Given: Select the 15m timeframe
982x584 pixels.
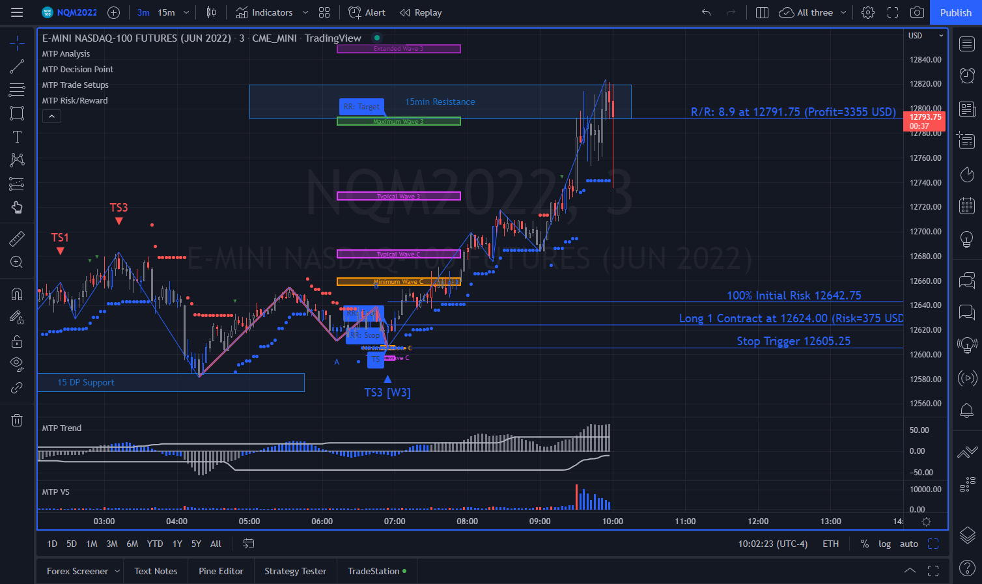Looking at the screenshot, I should tap(166, 12).
